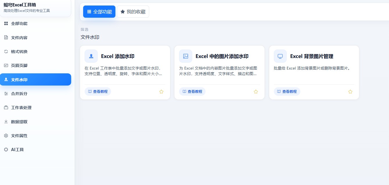This screenshot has height=185, width=389.
Task: Open 文件属性 from the sidebar
Action: click(35, 136)
